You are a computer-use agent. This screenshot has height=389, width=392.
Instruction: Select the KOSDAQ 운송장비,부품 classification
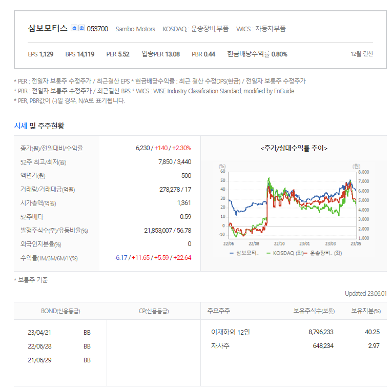196,29
